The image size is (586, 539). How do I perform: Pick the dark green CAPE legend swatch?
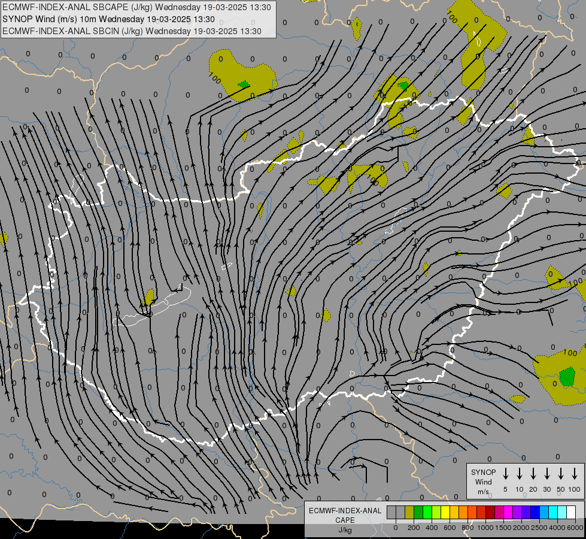point(418,513)
